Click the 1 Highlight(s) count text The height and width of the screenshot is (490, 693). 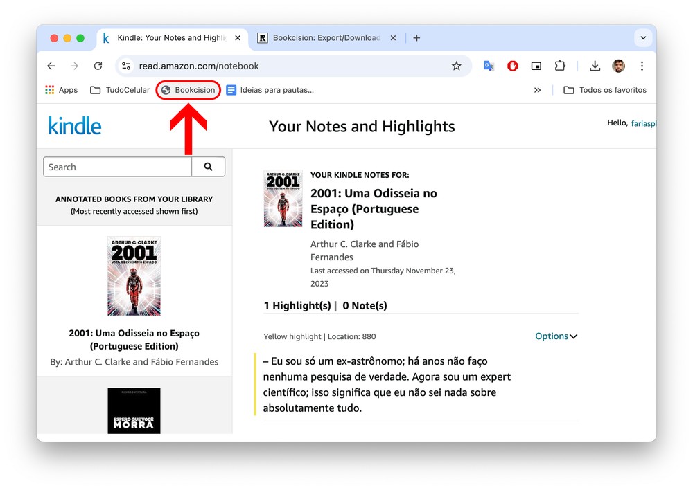[x=297, y=305]
